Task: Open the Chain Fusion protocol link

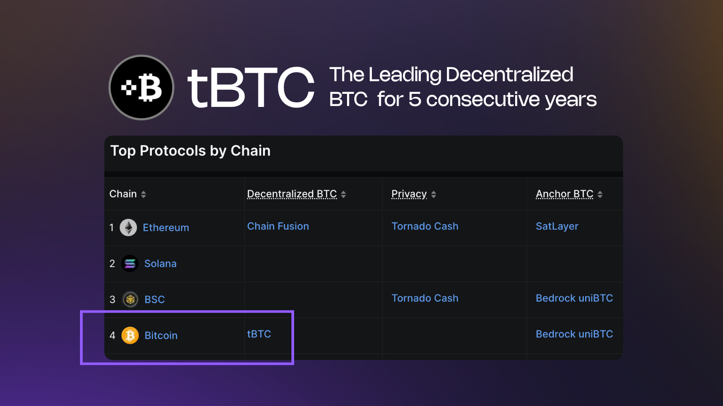Action: point(278,226)
